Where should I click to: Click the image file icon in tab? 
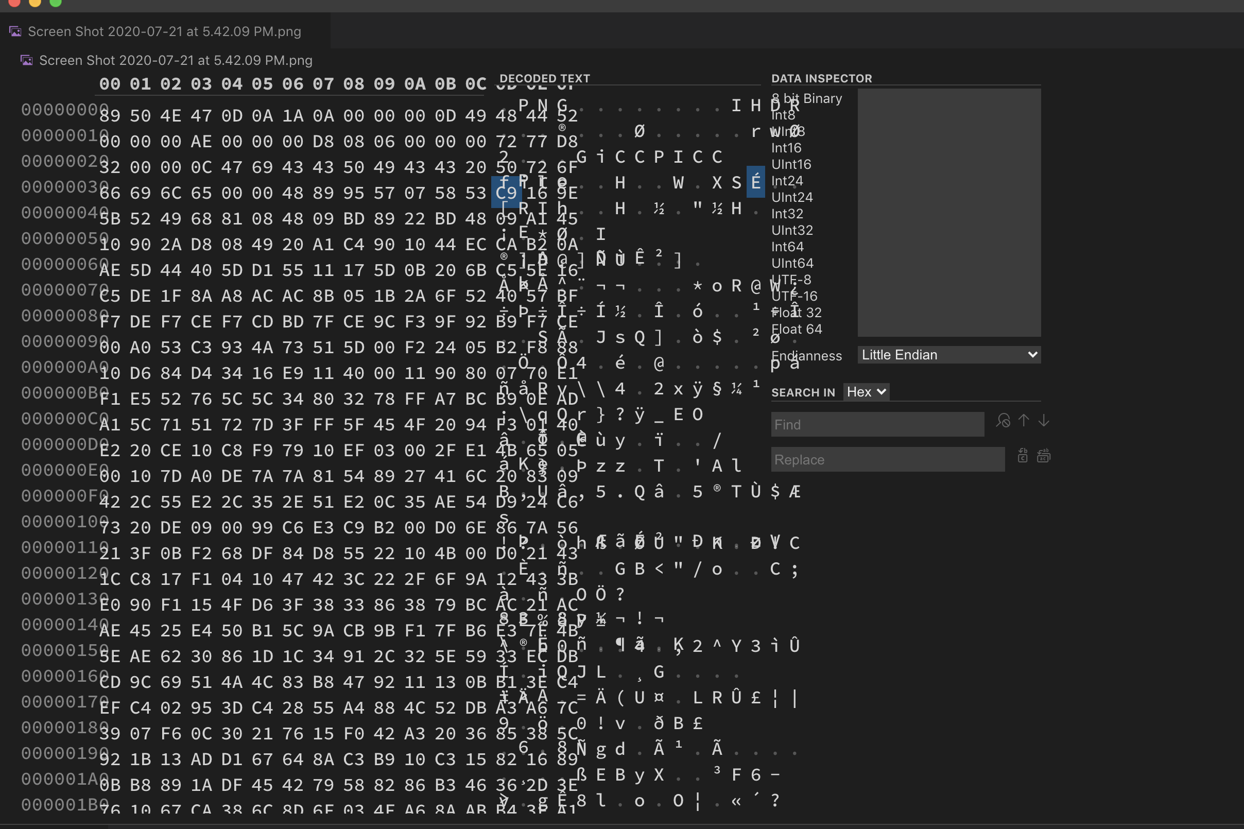pos(15,32)
